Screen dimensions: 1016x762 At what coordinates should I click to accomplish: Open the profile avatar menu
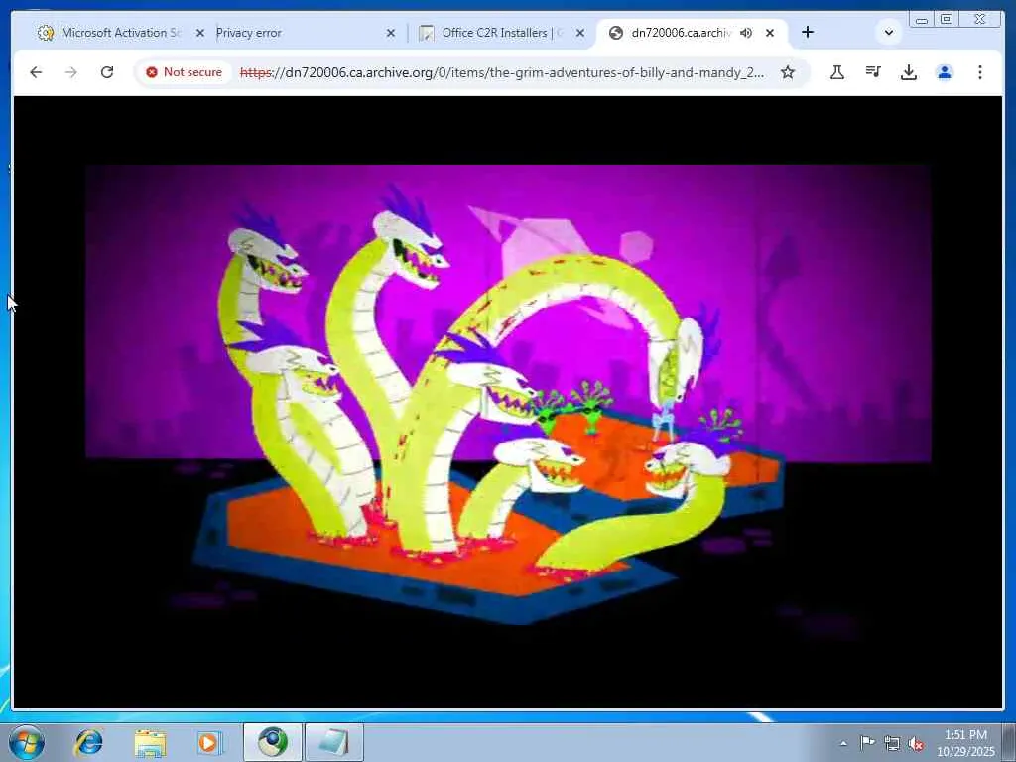click(x=945, y=72)
